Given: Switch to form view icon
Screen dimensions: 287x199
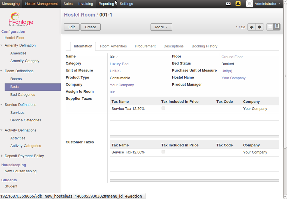Looking at the screenshot, I should click(277, 27).
